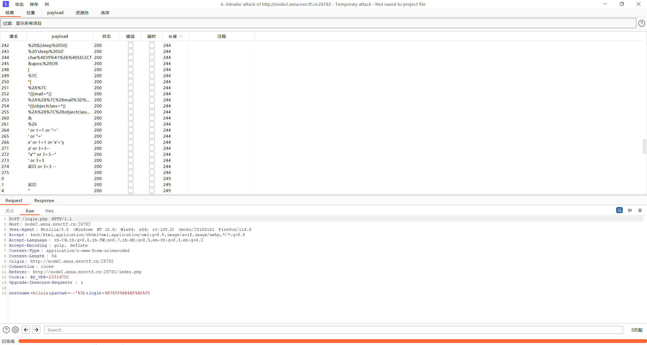Toggle error checkbox for request 248
The width and height of the screenshot is (647, 345).
130,70
